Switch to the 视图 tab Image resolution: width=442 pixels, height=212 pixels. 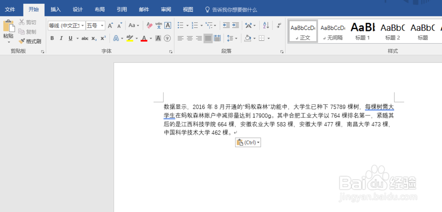[188, 10]
